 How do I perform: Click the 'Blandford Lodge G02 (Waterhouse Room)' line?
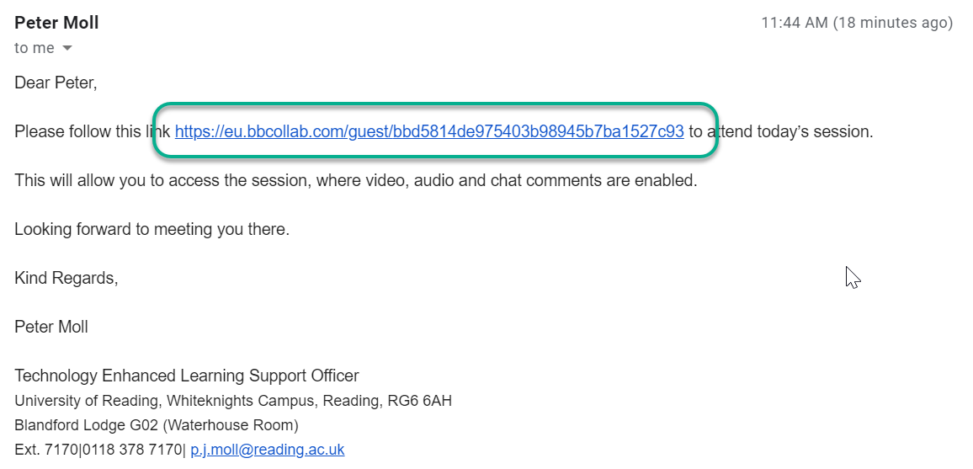[x=157, y=425]
